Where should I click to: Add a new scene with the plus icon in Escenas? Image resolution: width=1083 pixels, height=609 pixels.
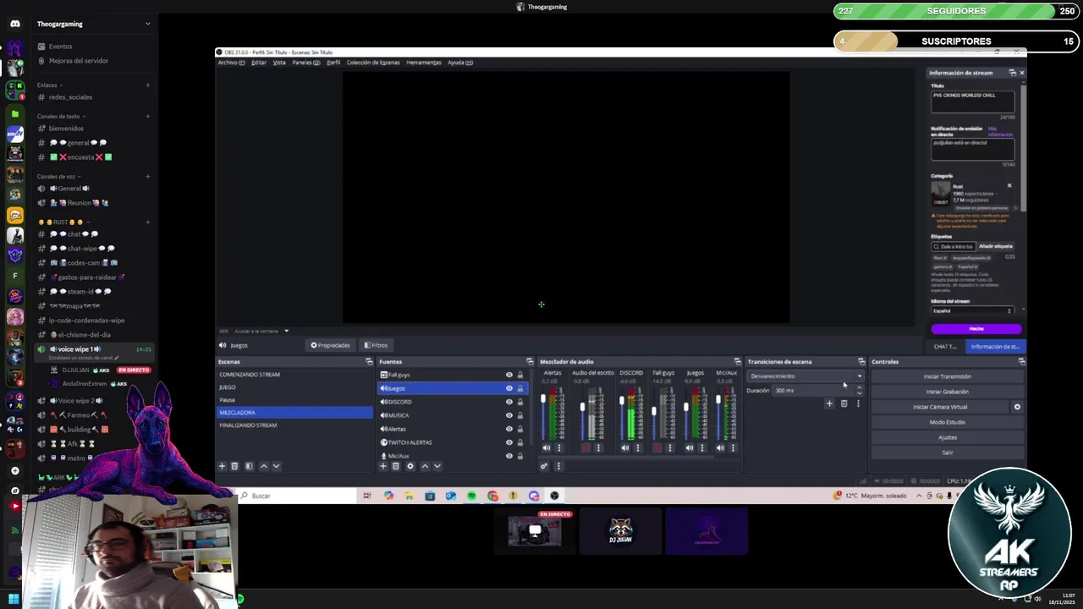pyautogui.click(x=223, y=466)
